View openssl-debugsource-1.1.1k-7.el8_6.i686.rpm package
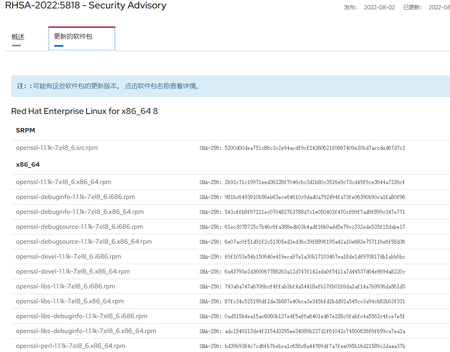 tap(79, 227)
